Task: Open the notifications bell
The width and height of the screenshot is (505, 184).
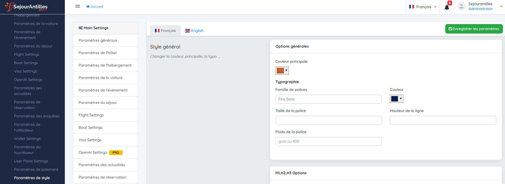Action: click(447, 7)
